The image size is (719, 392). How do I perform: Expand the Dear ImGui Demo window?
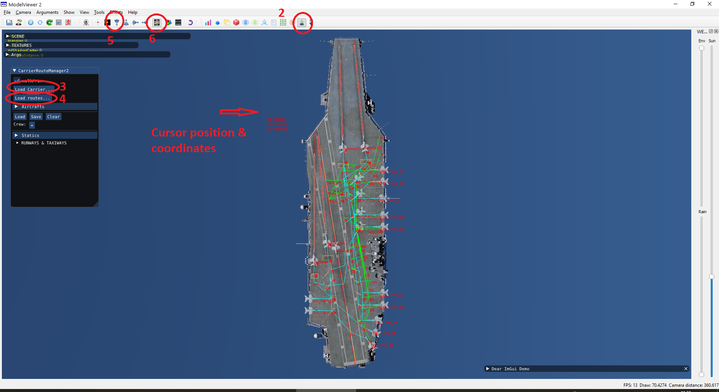pos(488,369)
